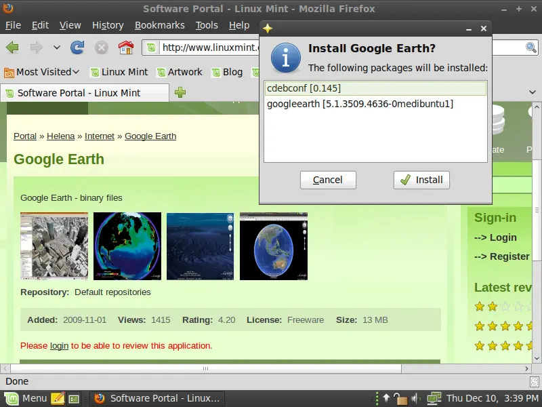The height and width of the screenshot is (407, 542).
Task: Open the colorful ocean globe thumbnail
Action: point(127,246)
